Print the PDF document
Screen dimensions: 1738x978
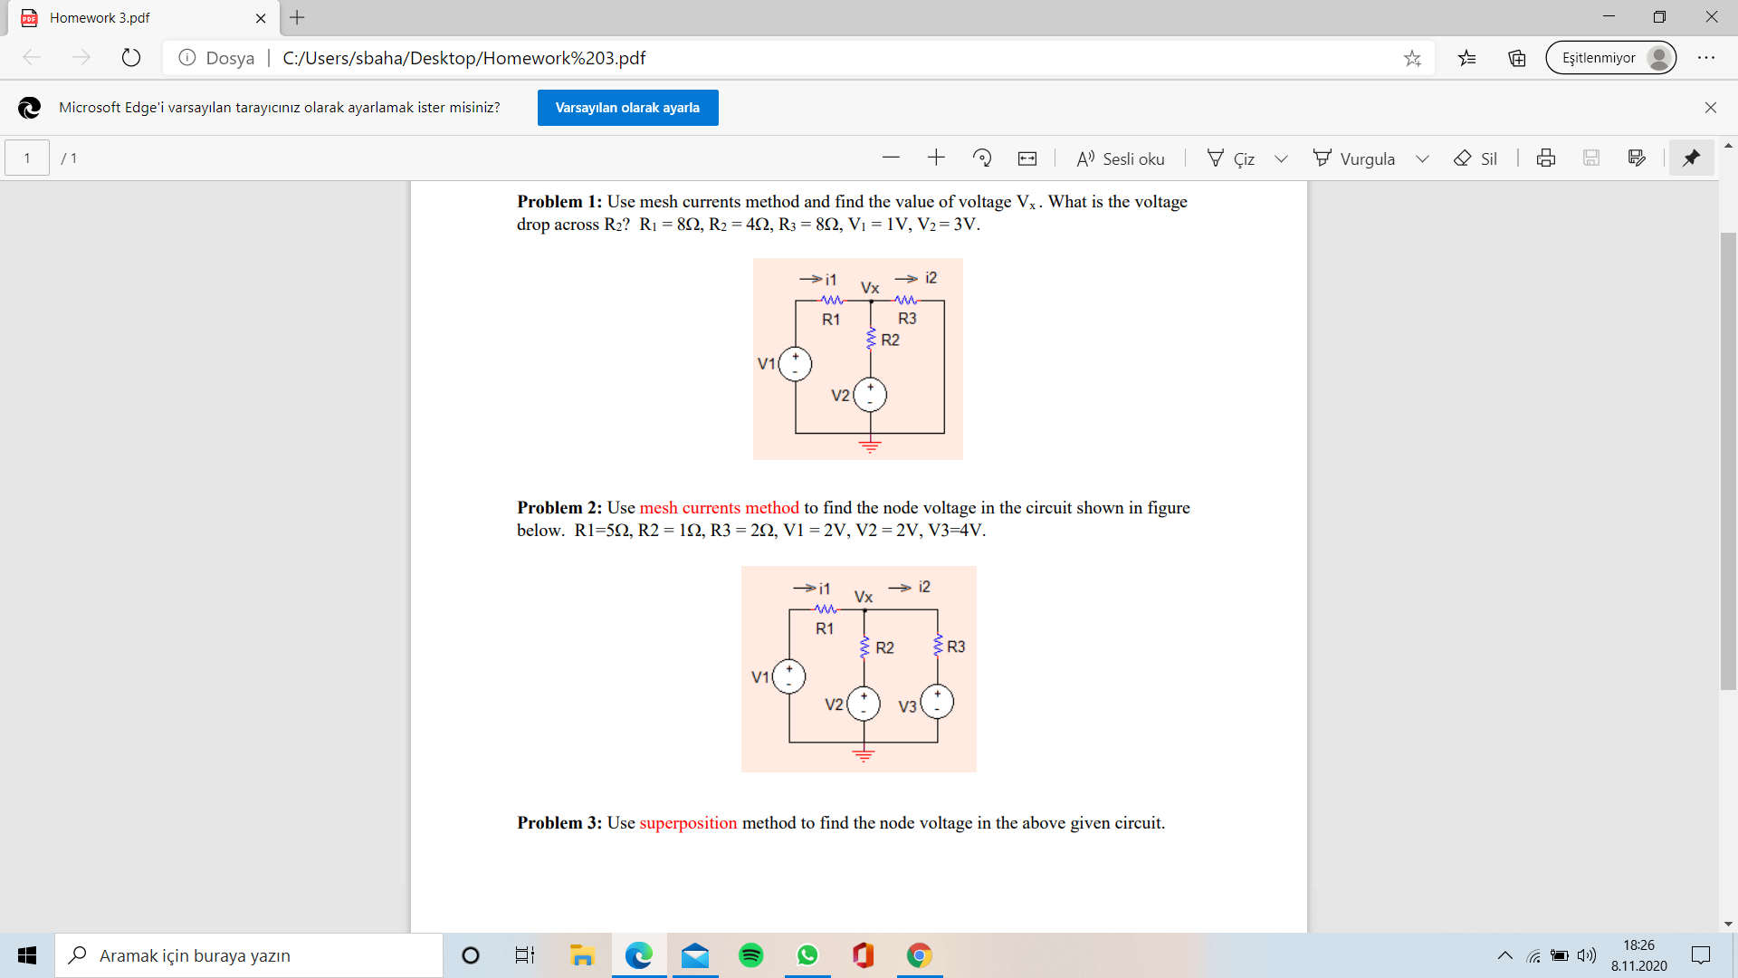click(x=1546, y=158)
